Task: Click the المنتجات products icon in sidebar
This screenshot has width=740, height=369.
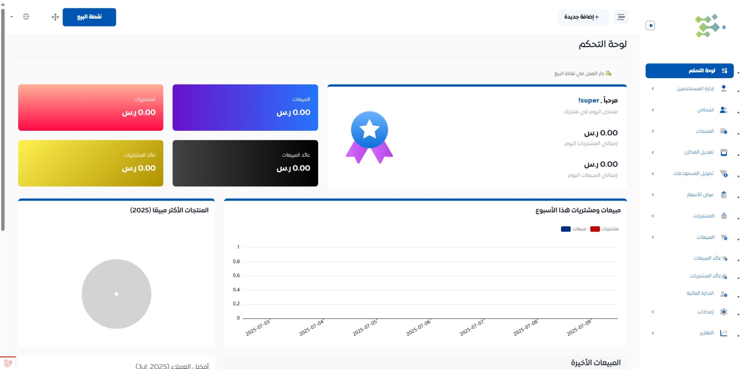Action: (723, 131)
